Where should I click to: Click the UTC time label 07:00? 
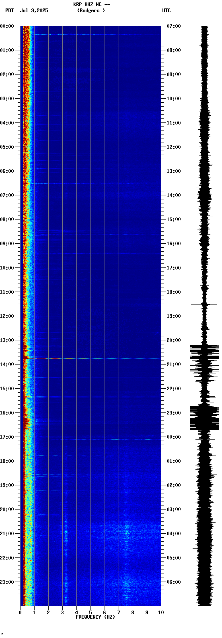(x=174, y=26)
